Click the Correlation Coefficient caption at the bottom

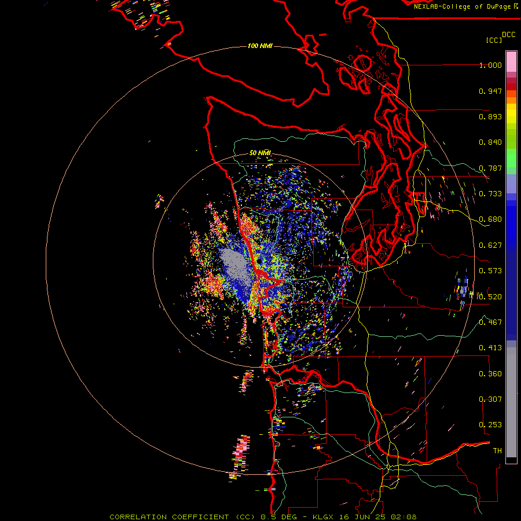263,517
